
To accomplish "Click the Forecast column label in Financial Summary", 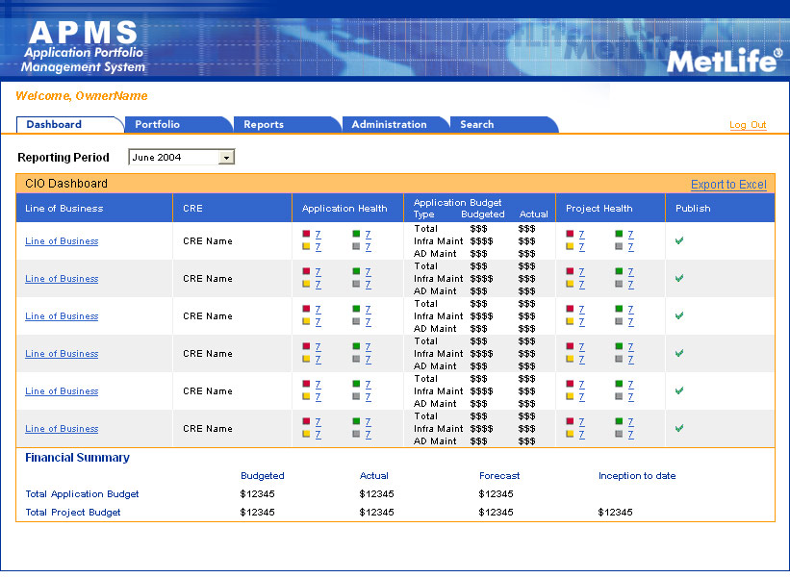I will pos(499,476).
